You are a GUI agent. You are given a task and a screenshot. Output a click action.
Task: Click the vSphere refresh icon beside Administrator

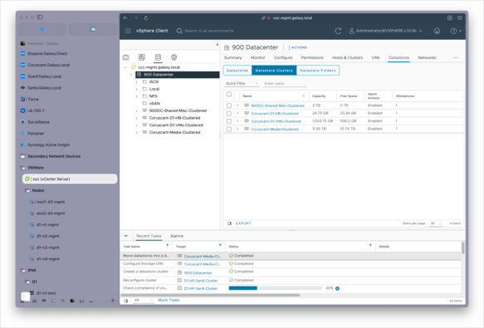tap(338, 31)
